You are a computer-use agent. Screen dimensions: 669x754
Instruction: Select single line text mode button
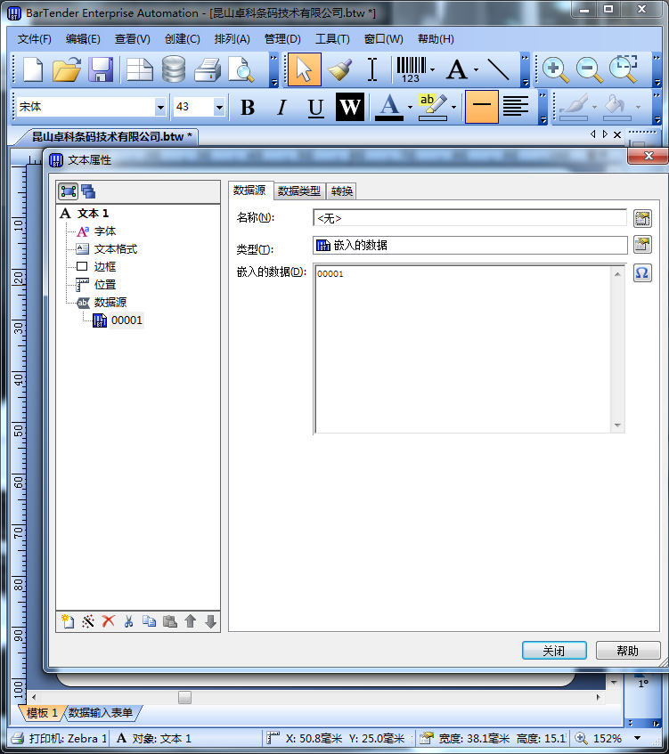pos(481,107)
